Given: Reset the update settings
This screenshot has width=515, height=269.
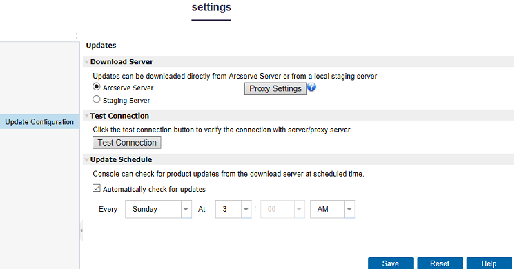Looking at the screenshot, I should coord(440,263).
